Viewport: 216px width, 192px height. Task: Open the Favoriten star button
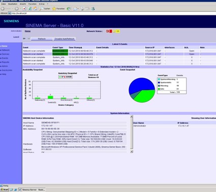(x=58, y=9)
